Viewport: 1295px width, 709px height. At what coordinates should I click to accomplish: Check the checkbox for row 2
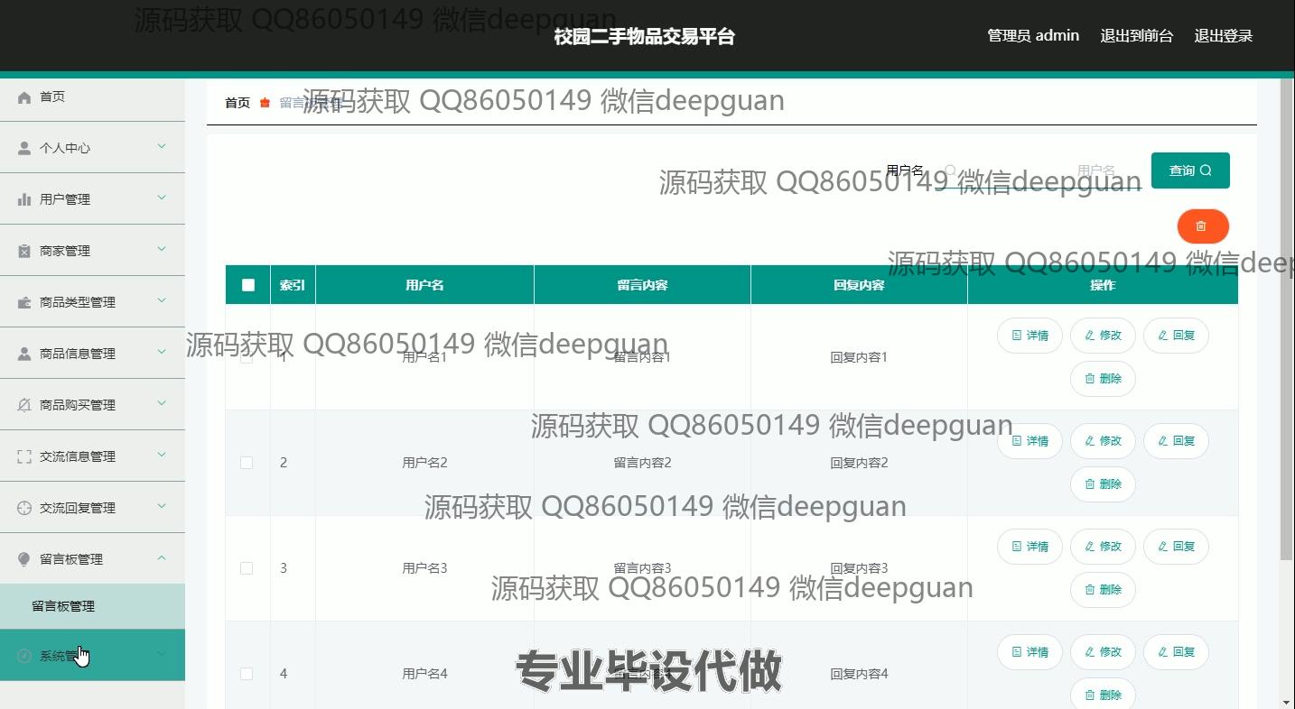(247, 463)
